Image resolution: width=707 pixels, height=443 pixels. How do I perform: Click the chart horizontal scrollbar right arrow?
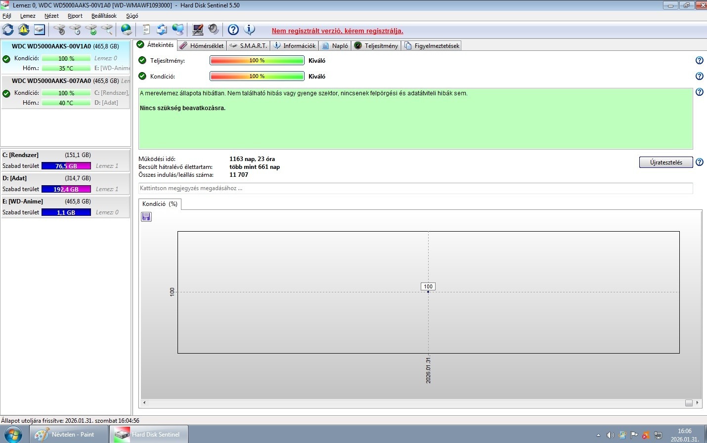pyautogui.click(x=697, y=403)
